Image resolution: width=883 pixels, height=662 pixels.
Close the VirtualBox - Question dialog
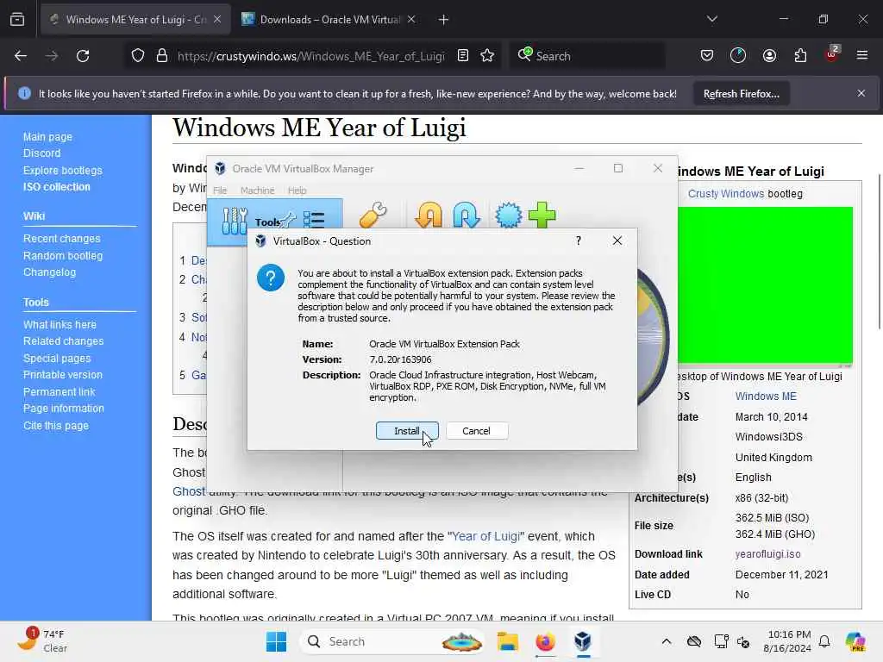click(617, 241)
